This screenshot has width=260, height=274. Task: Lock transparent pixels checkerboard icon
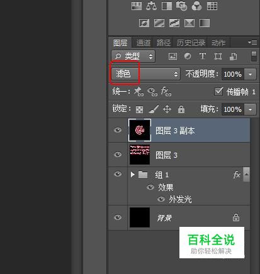tap(140, 109)
